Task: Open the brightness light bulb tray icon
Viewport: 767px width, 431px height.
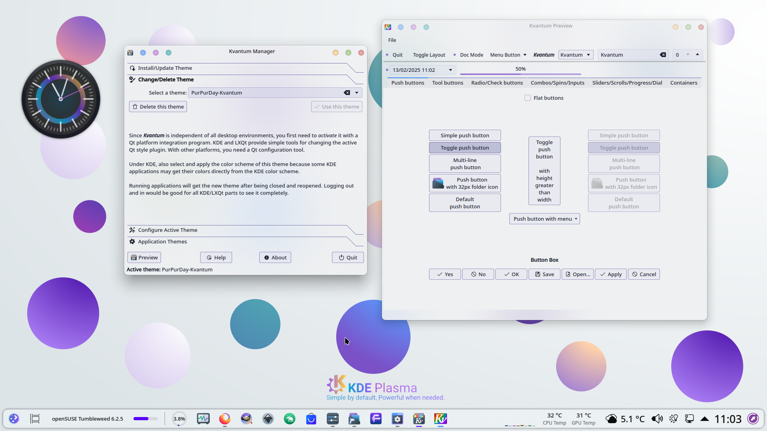Action: coord(674,419)
